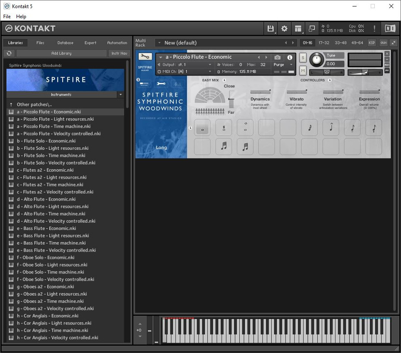The width and height of the screenshot is (401, 353).
Task: Select the second beamed-notes articulation in bottom row
Action: [245, 146]
